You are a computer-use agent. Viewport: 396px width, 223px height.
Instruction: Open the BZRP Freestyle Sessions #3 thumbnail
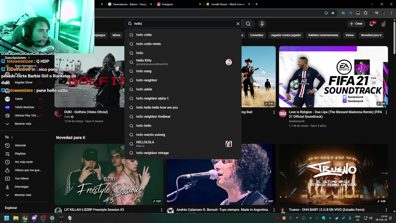109,174
